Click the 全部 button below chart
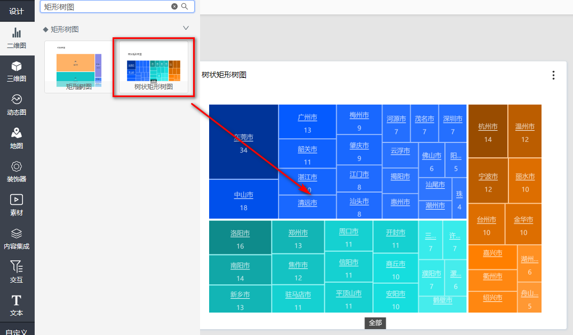Screen dimensions: 573x335 pos(375,323)
